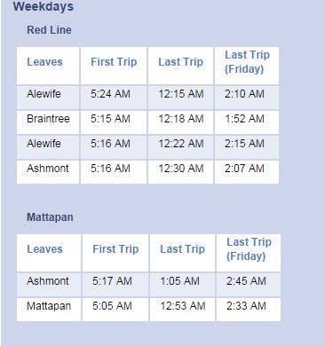Select the 2:10 AM Friday last trip

244,94
